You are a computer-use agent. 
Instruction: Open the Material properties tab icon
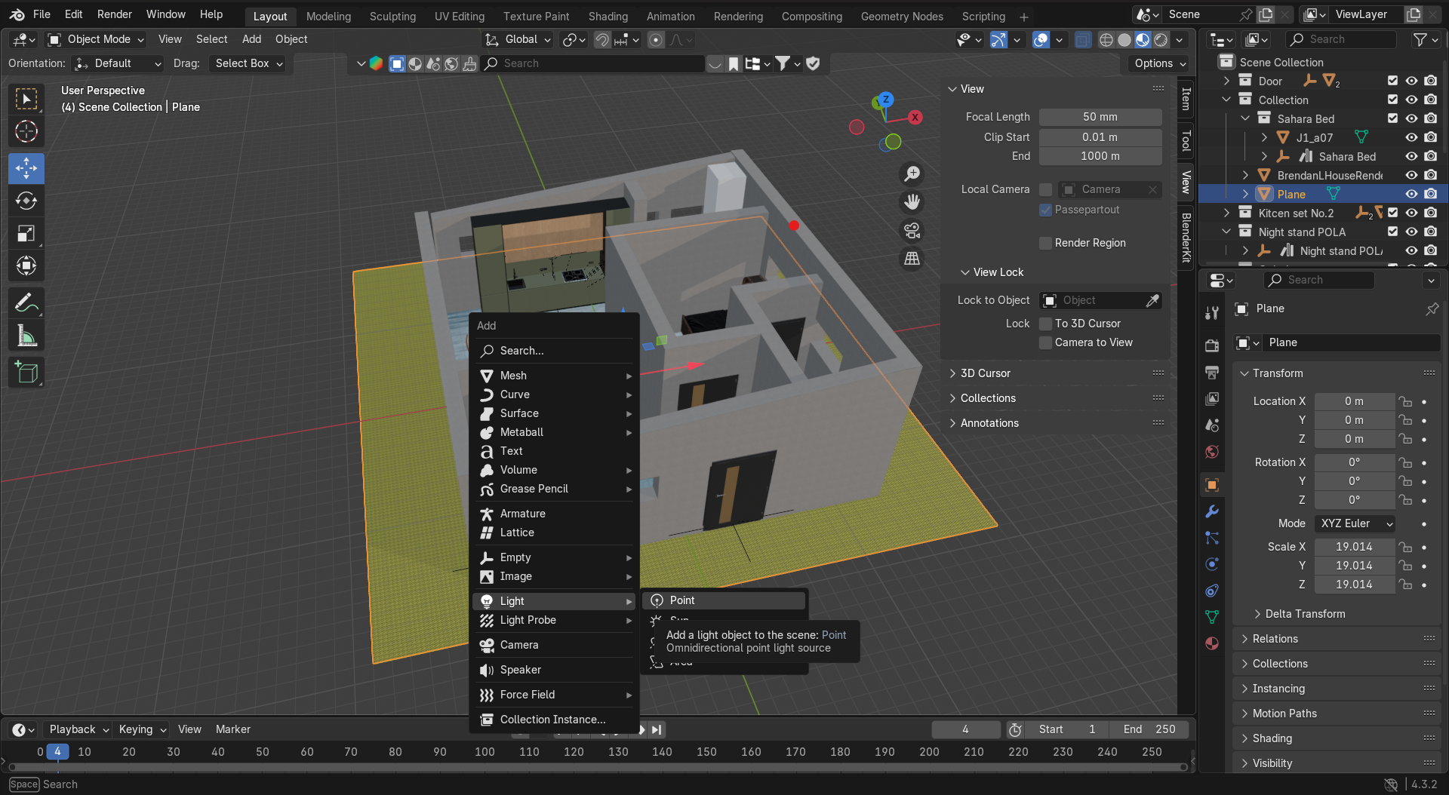click(1212, 643)
